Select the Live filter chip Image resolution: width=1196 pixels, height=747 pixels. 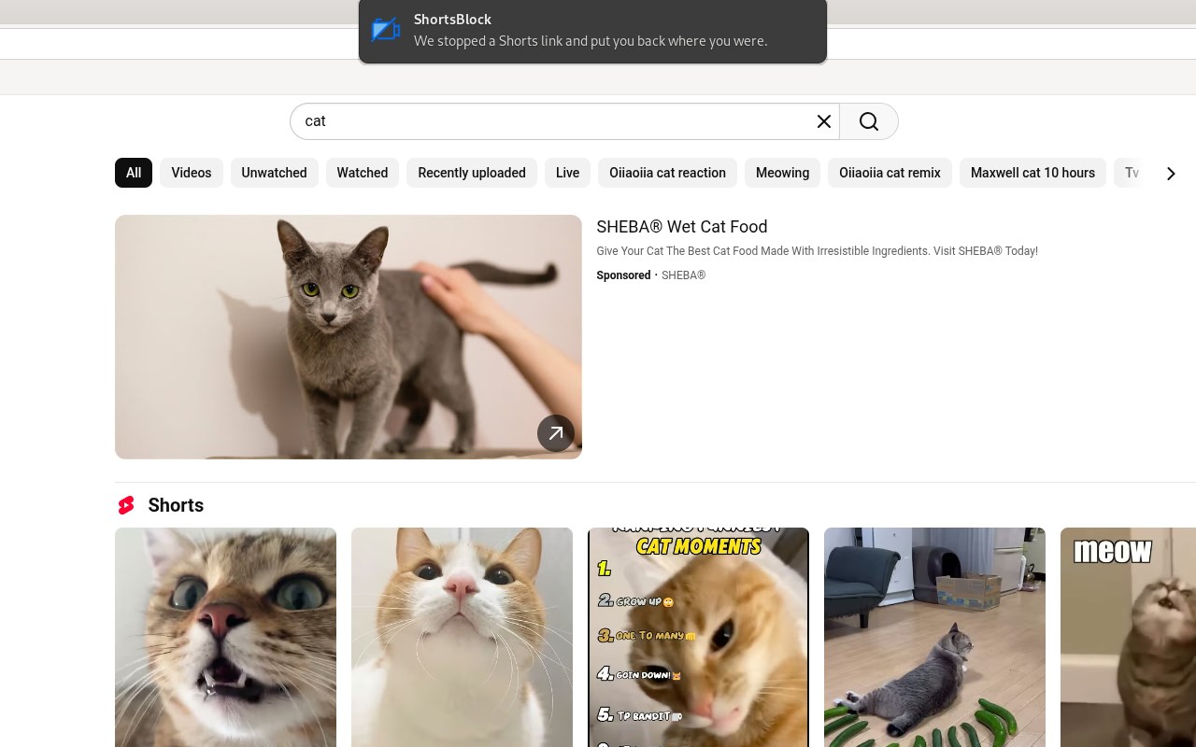567,173
